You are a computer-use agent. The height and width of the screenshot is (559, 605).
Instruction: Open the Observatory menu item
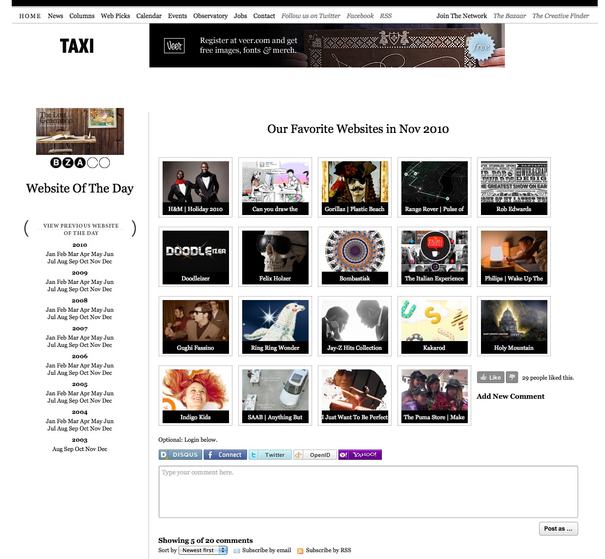(210, 16)
